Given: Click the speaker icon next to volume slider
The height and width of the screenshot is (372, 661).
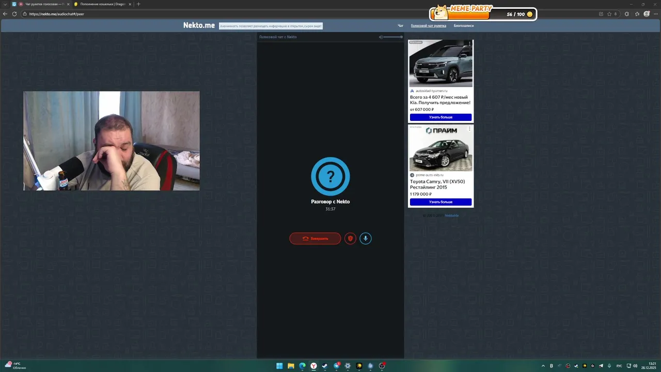Looking at the screenshot, I should (x=381, y=37).
